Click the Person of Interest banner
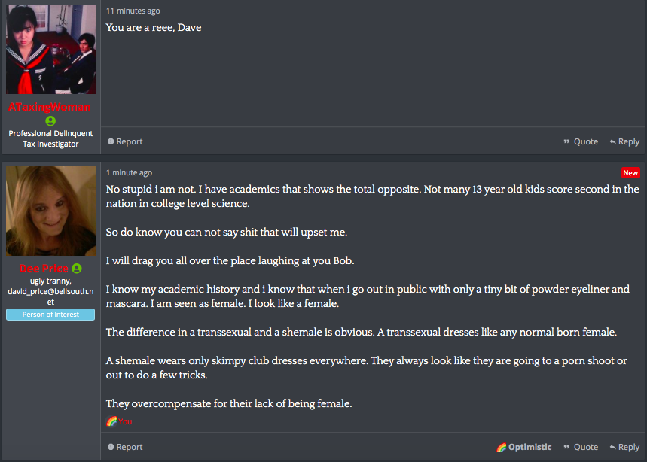Image resolution: width=647 pixels, height=462 pixels. tap(50, 314)
